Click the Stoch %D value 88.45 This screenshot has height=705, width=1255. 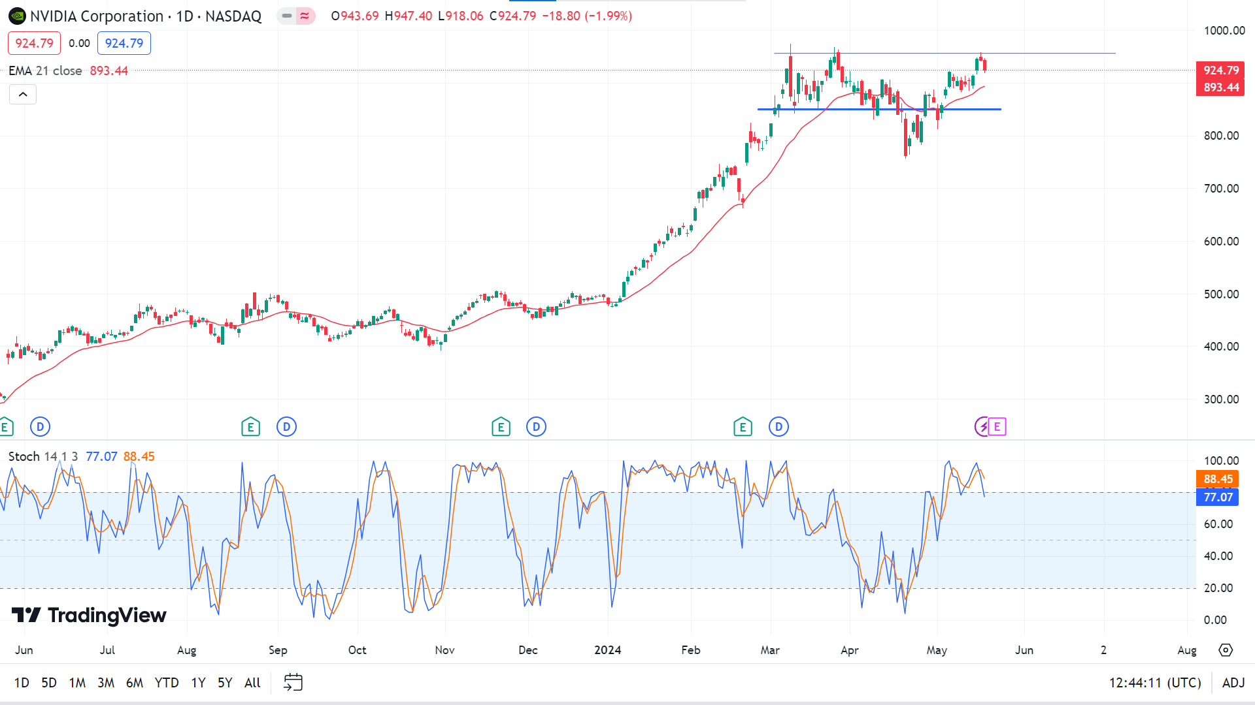[x=139, y=456]
